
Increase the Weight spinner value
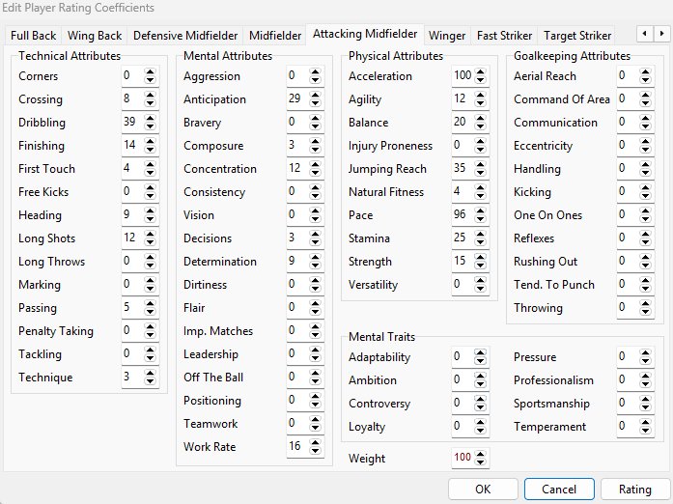pyautogui.click(x=481, y=454)
